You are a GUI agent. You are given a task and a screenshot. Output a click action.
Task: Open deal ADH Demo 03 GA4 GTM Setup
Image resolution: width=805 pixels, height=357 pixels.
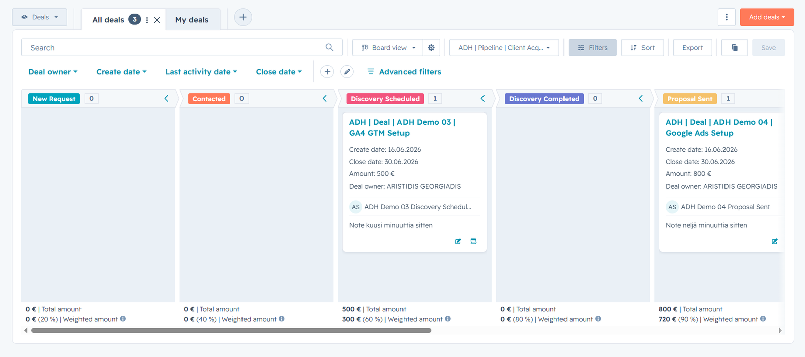403,128
